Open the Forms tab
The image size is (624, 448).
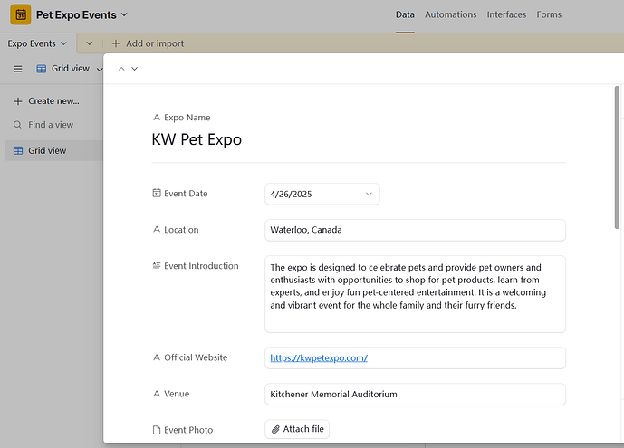tap(549, 14)
